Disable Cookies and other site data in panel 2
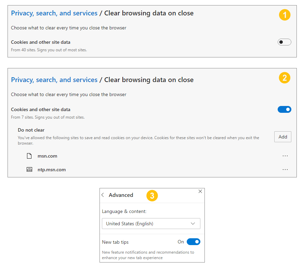 pos(284,109)
